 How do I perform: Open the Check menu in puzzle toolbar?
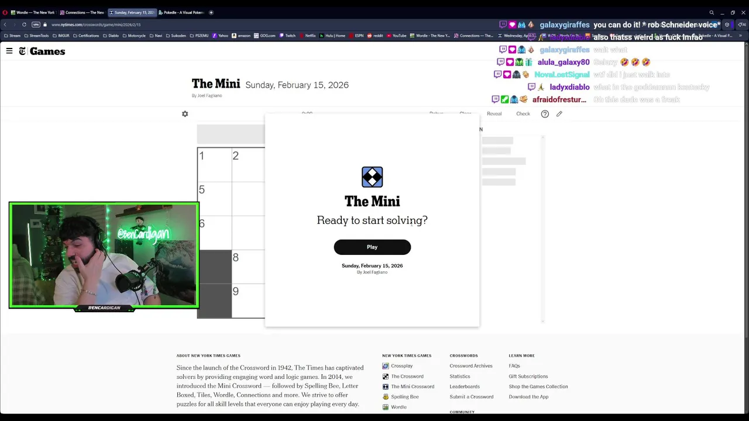pos(523,113)
